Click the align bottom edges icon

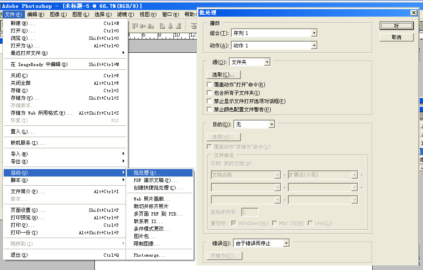click(151, 26)
